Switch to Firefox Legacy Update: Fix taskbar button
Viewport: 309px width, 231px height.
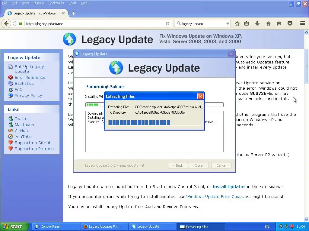coord(104,226)
